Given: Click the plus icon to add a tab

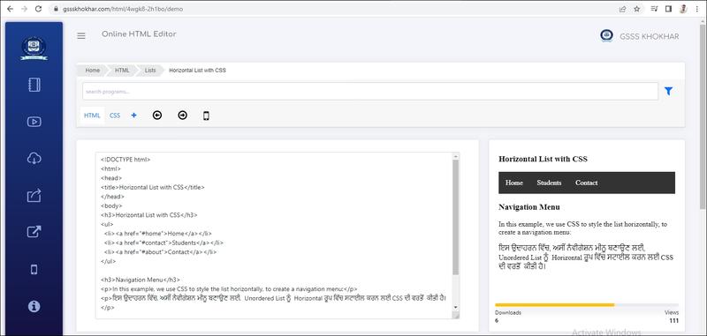Looking at the screenshot, I should [134, 116].
